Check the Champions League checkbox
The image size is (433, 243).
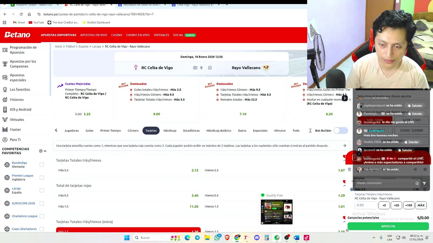coord(42,216)
